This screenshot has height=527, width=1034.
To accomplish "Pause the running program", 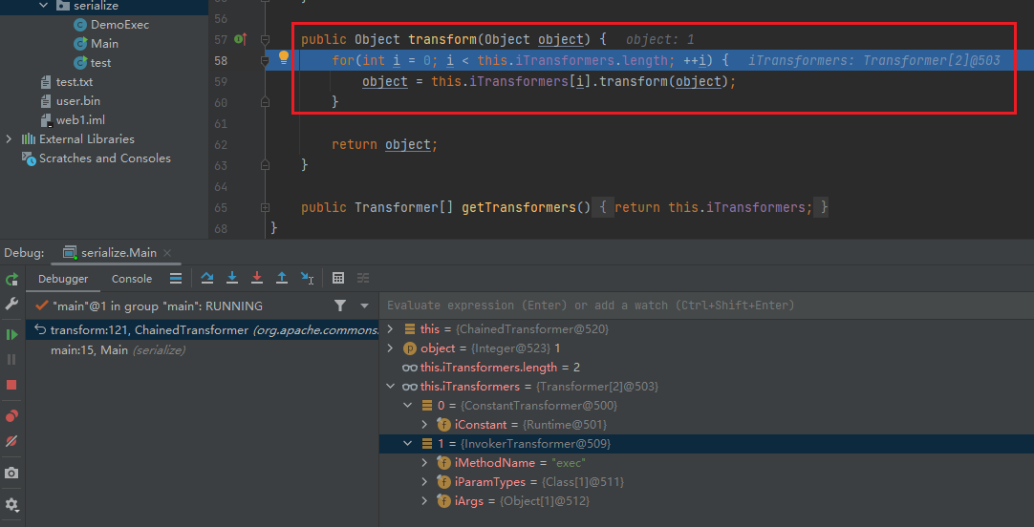I will pyautogui.click(x=11, y=360).
